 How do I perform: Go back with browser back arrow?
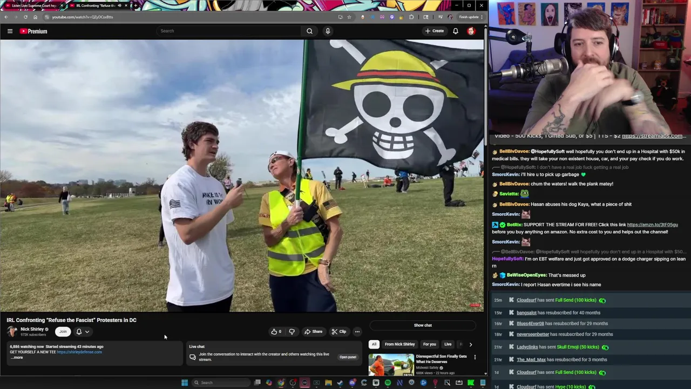coord(6,17)
